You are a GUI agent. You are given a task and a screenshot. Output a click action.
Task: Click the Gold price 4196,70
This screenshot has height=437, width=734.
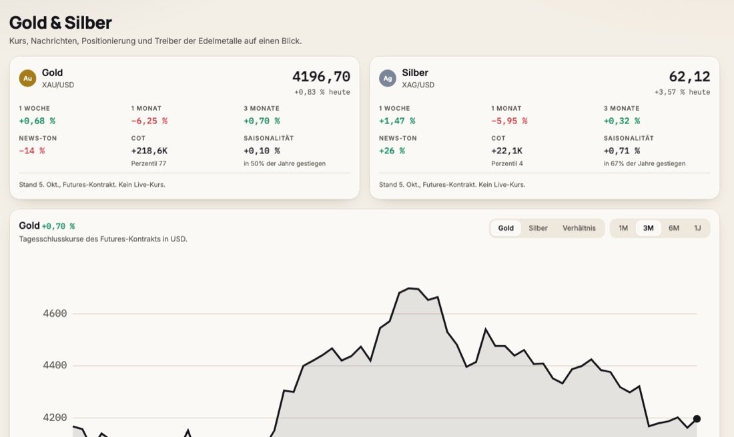[x=321, y=76]
